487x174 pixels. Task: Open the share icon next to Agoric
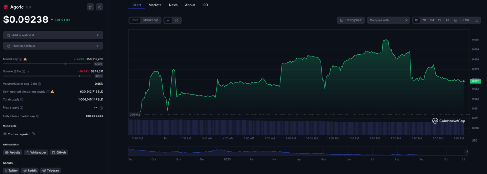click(x=99, y=7)
